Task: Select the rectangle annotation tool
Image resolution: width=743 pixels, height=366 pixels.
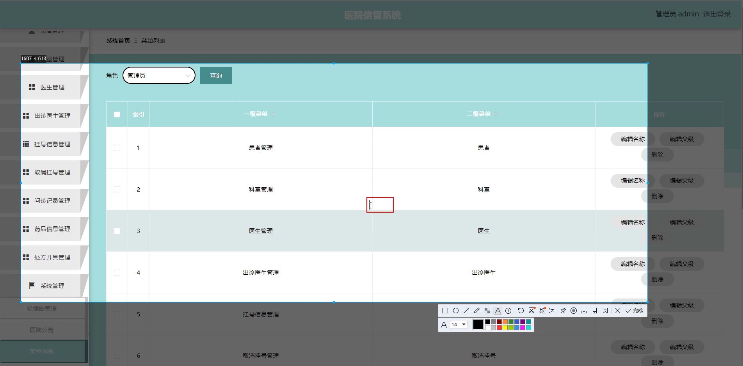Action: pyautogui.click(x=445, y=311)
